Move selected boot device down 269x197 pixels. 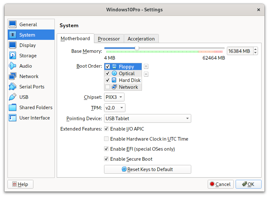(x=146, y=74)
